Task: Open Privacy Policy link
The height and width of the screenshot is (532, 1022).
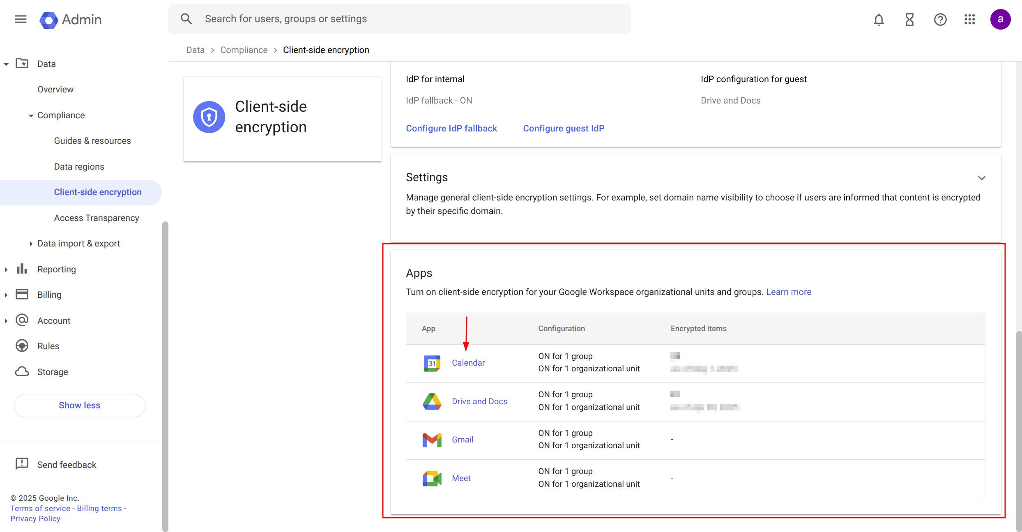Action: tap(35, 518)
